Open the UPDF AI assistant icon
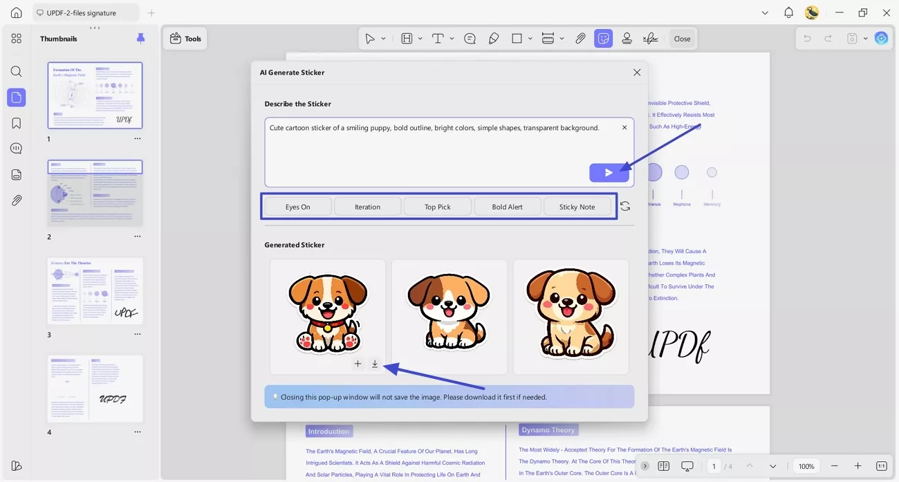 [x=881, y=39]
